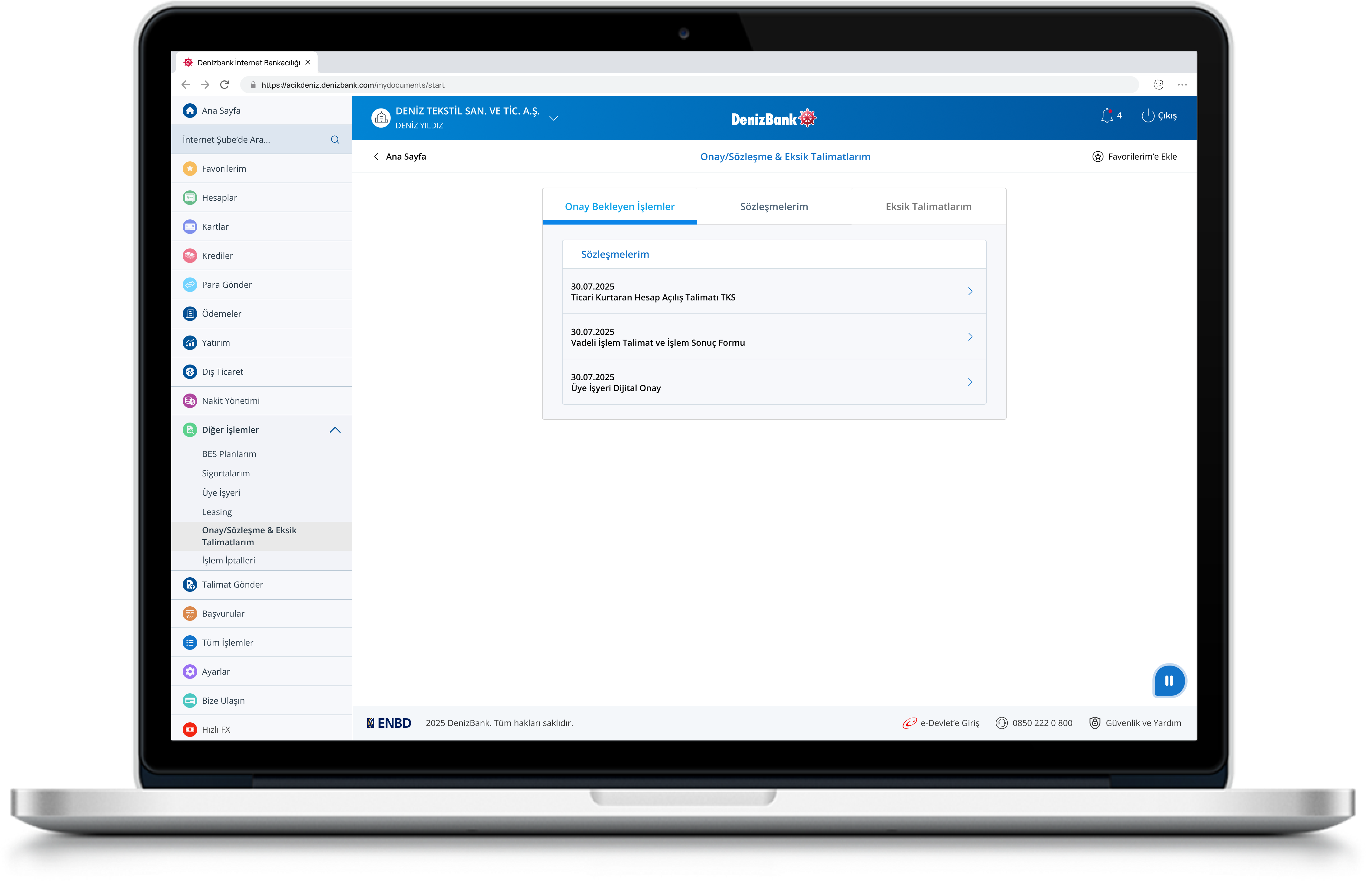Screen dimensions: 1366x885
Task: Open the Para Gönder sidebar icon
Action: point(189,284)
